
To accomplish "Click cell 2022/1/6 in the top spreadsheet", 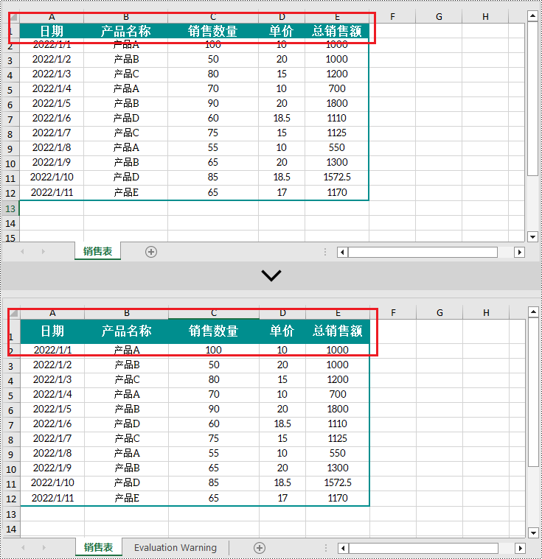I will (52, 118).
